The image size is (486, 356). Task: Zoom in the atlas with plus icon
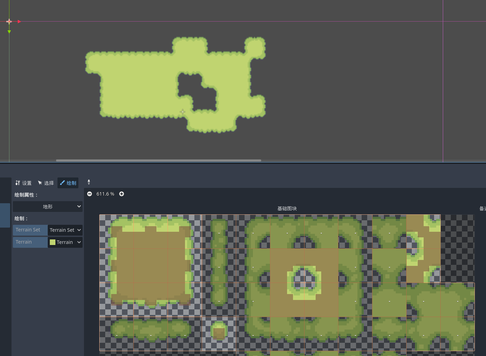[x=122, y=194]
